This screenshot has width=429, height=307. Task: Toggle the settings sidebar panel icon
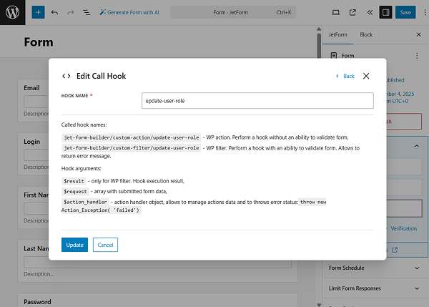[386, 12]
